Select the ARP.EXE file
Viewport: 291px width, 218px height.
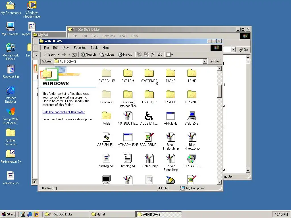point(171,118)
